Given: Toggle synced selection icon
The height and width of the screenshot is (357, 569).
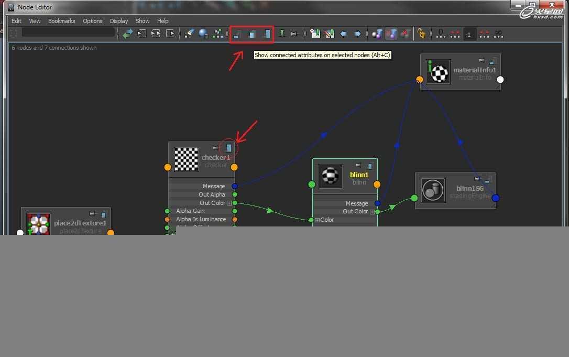Looking at the screenshot, I should point(377,34).
